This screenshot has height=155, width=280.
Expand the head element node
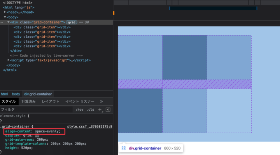click(x=5, y=12)
